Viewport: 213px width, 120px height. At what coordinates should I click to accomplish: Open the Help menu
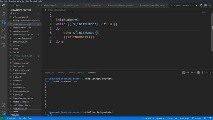click(40, 1)
